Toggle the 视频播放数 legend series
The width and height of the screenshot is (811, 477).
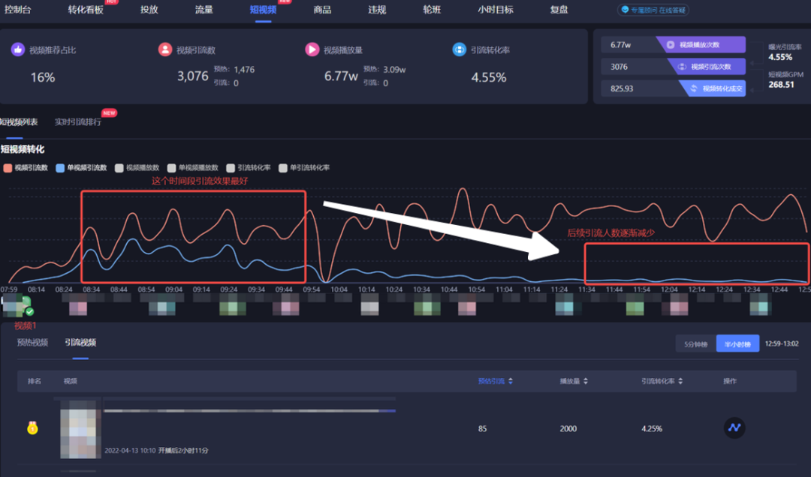click(x=137, y=168)
